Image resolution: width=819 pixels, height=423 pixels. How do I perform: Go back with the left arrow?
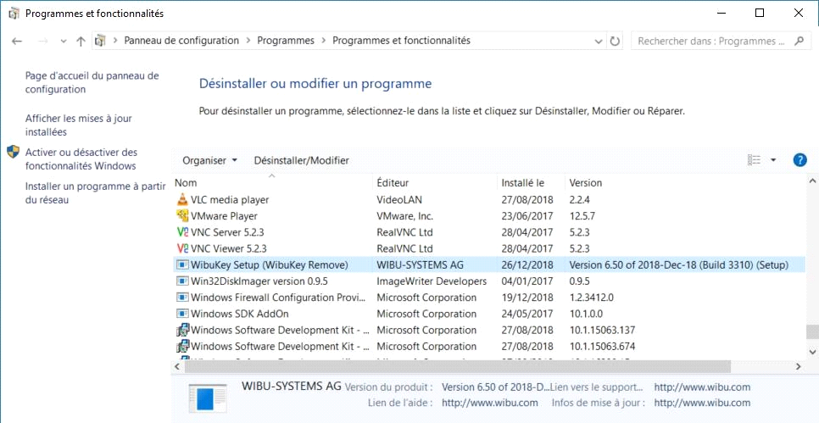[17, 41]
